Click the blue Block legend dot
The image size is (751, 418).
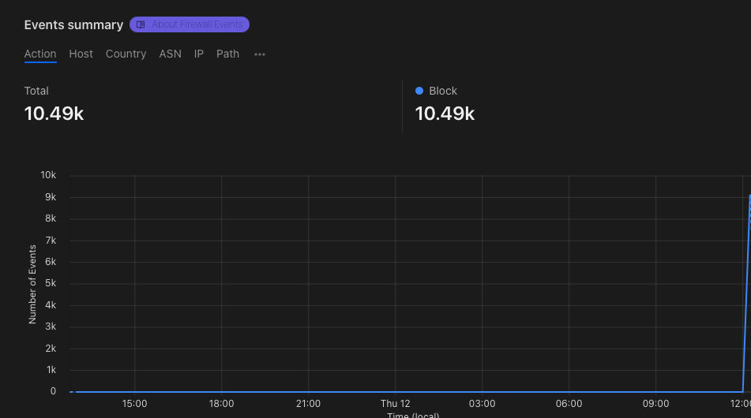[x=419, y=91]
